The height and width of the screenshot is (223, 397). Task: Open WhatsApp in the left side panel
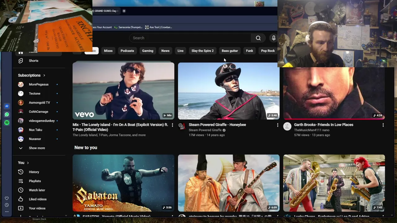[x=7, y=115]
